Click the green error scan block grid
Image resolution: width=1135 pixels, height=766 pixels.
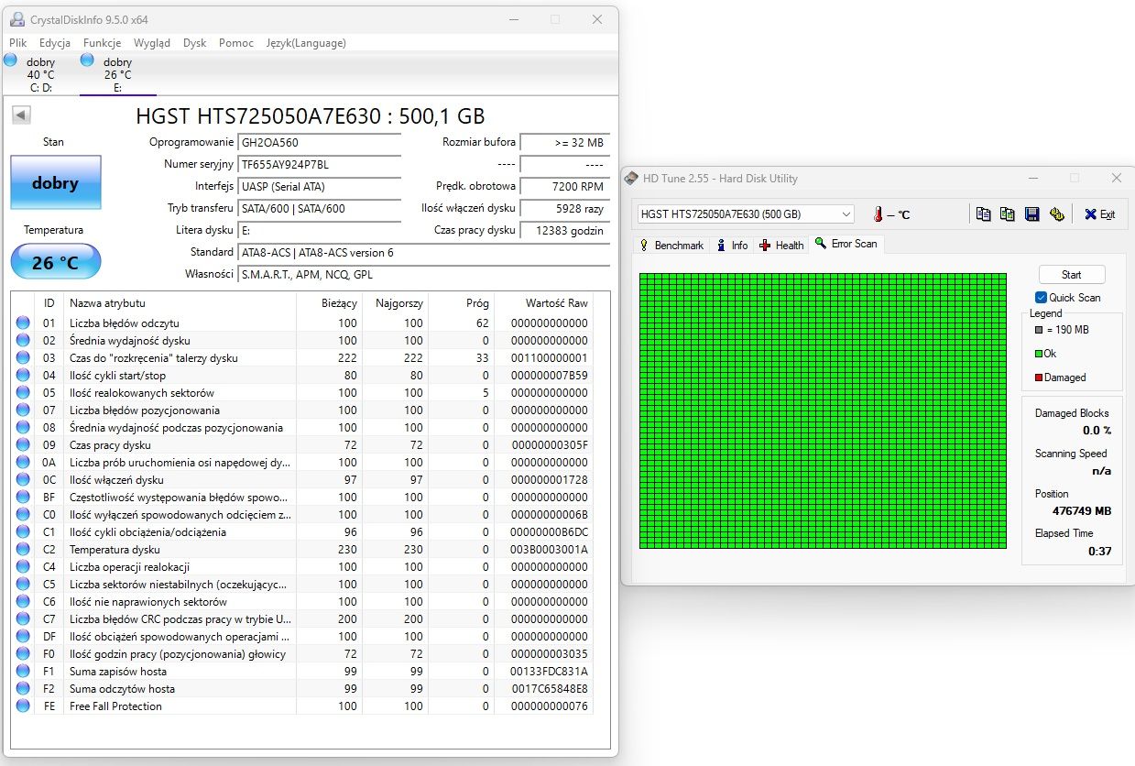(823, 410)
